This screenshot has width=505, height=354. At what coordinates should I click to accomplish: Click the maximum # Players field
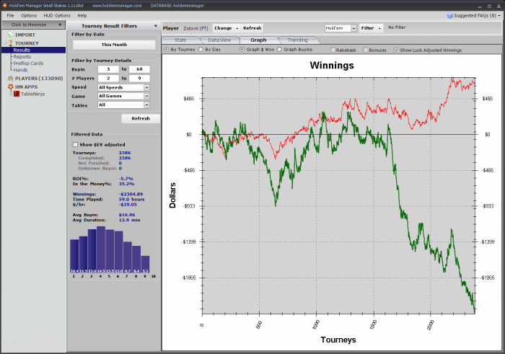click(x=139, y=78)
